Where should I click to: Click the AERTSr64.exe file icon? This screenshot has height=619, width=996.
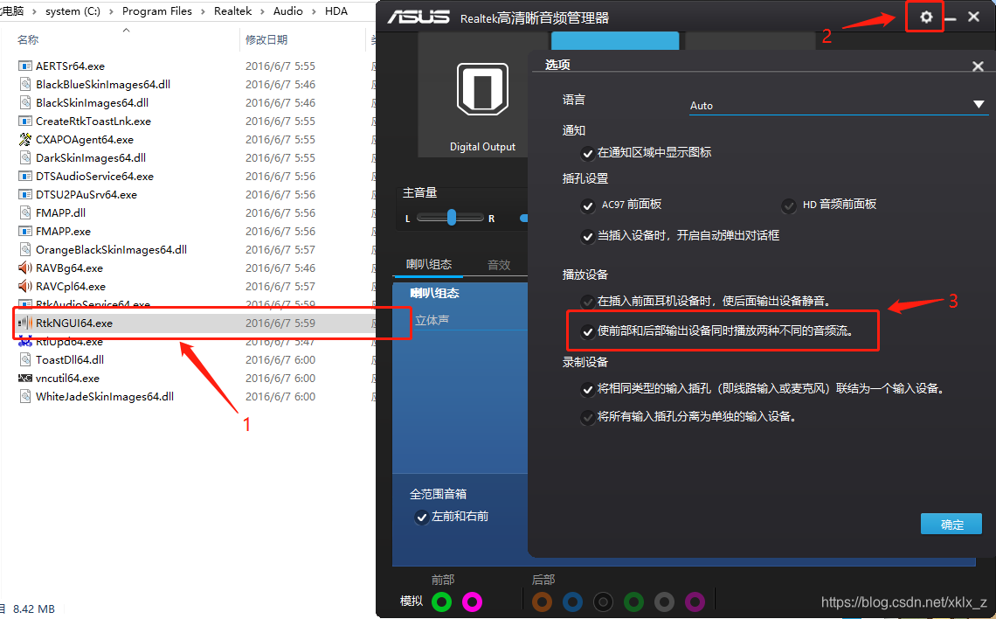click(25, 66)
